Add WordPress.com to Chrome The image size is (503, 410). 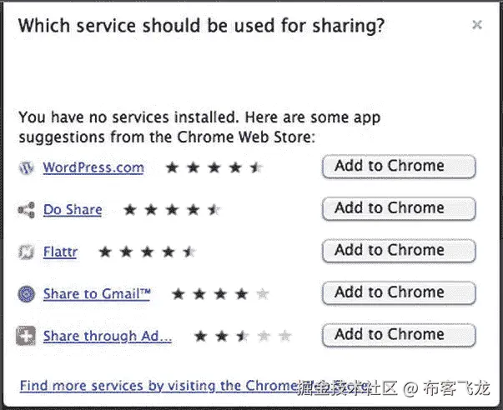coord(398,167)
